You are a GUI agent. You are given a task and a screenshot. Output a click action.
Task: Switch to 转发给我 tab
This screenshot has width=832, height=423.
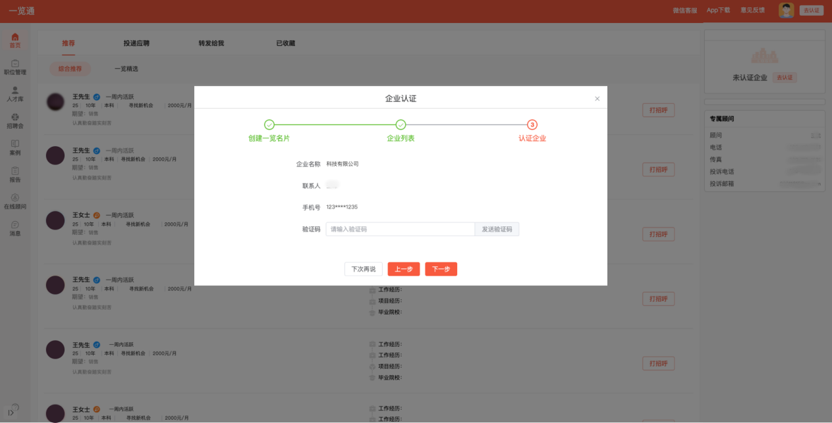[x=211, y=43]
